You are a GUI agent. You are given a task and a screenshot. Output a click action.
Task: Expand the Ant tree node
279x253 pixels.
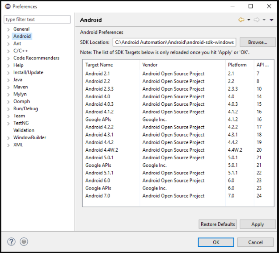(8, 44)
